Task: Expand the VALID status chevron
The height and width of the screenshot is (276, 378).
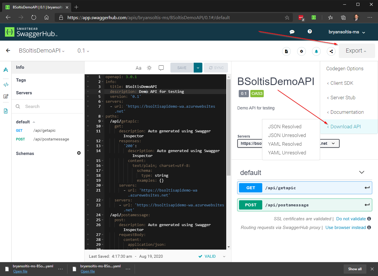Action: tap(224, 256)
